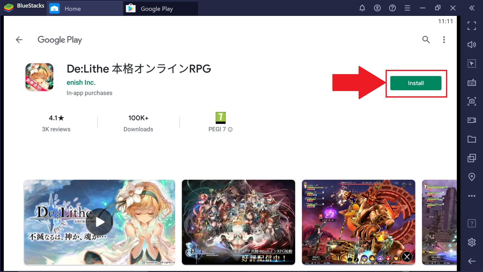The height and width of the screenshot is (272, 483).
Task: Open BlueStacks hamburger menu
Action: pyautogui.click(x=407, y=8)
